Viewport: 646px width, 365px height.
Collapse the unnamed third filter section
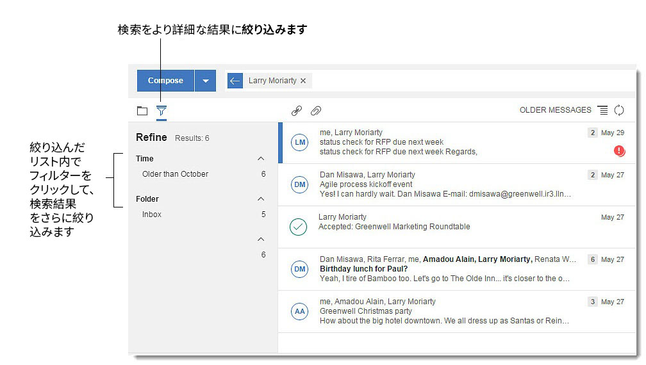[x=261, y=239]
